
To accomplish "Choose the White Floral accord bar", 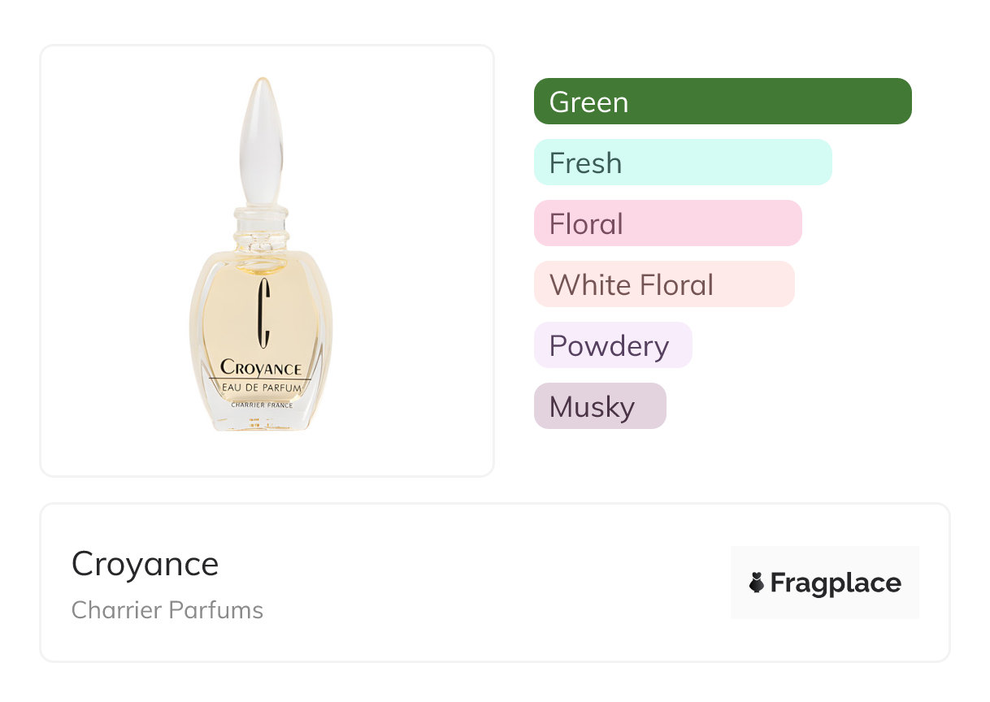I will [x=664, y=284].
